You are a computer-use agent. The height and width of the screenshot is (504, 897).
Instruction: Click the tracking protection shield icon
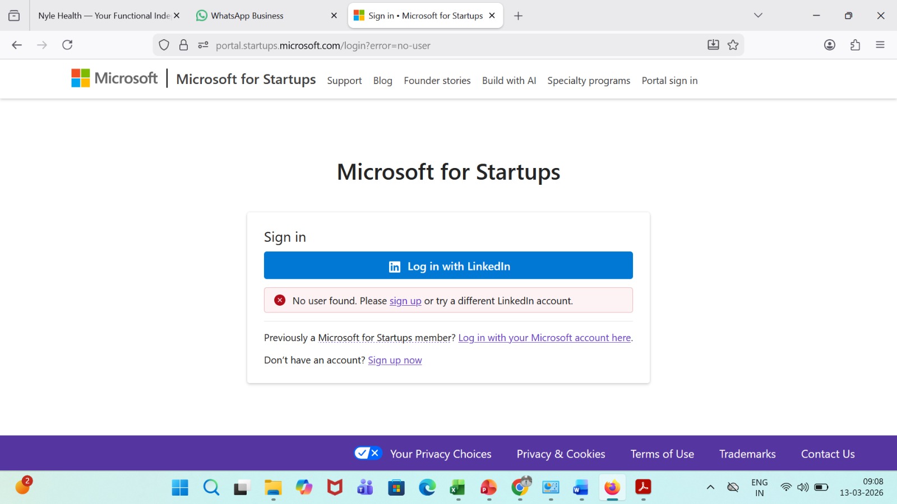pyautogui.click(x=164, y=45)
